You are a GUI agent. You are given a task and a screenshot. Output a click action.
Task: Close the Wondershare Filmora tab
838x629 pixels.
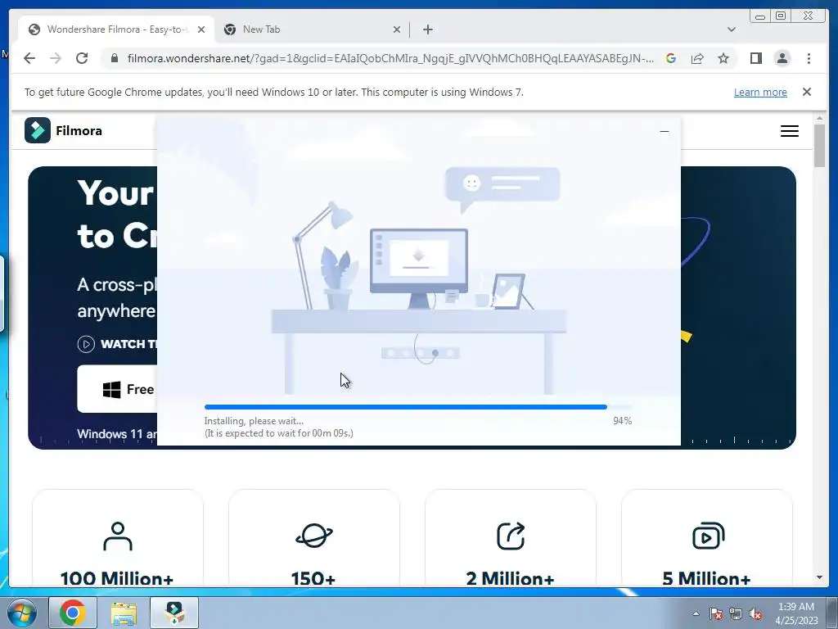point(201,29)
